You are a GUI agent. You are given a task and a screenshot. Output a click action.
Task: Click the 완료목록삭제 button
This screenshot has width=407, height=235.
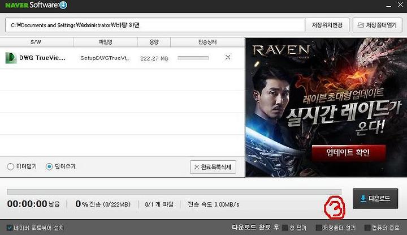[x=213, y=167]
